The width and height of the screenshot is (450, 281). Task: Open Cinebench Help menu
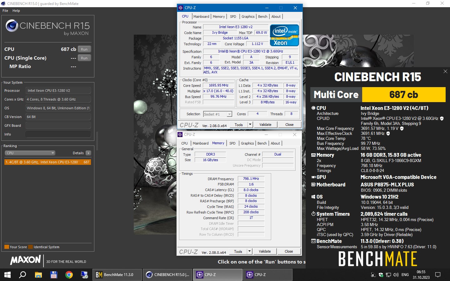click(x=16, y=11)
